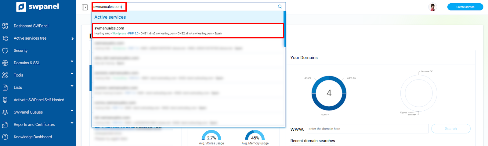Click the search results scrollbar
488x146 pixels.
tap(285, 29)
